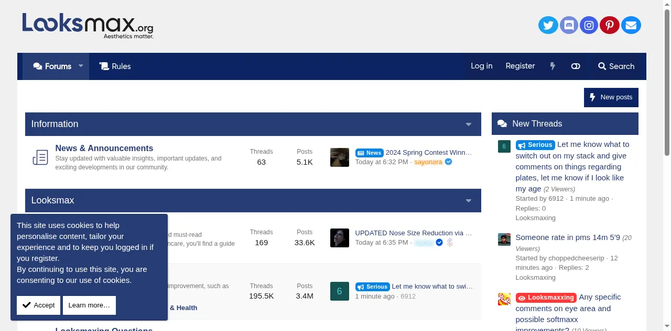Click 'Today at 6:35 PM' timestamp

coord(382,243)
